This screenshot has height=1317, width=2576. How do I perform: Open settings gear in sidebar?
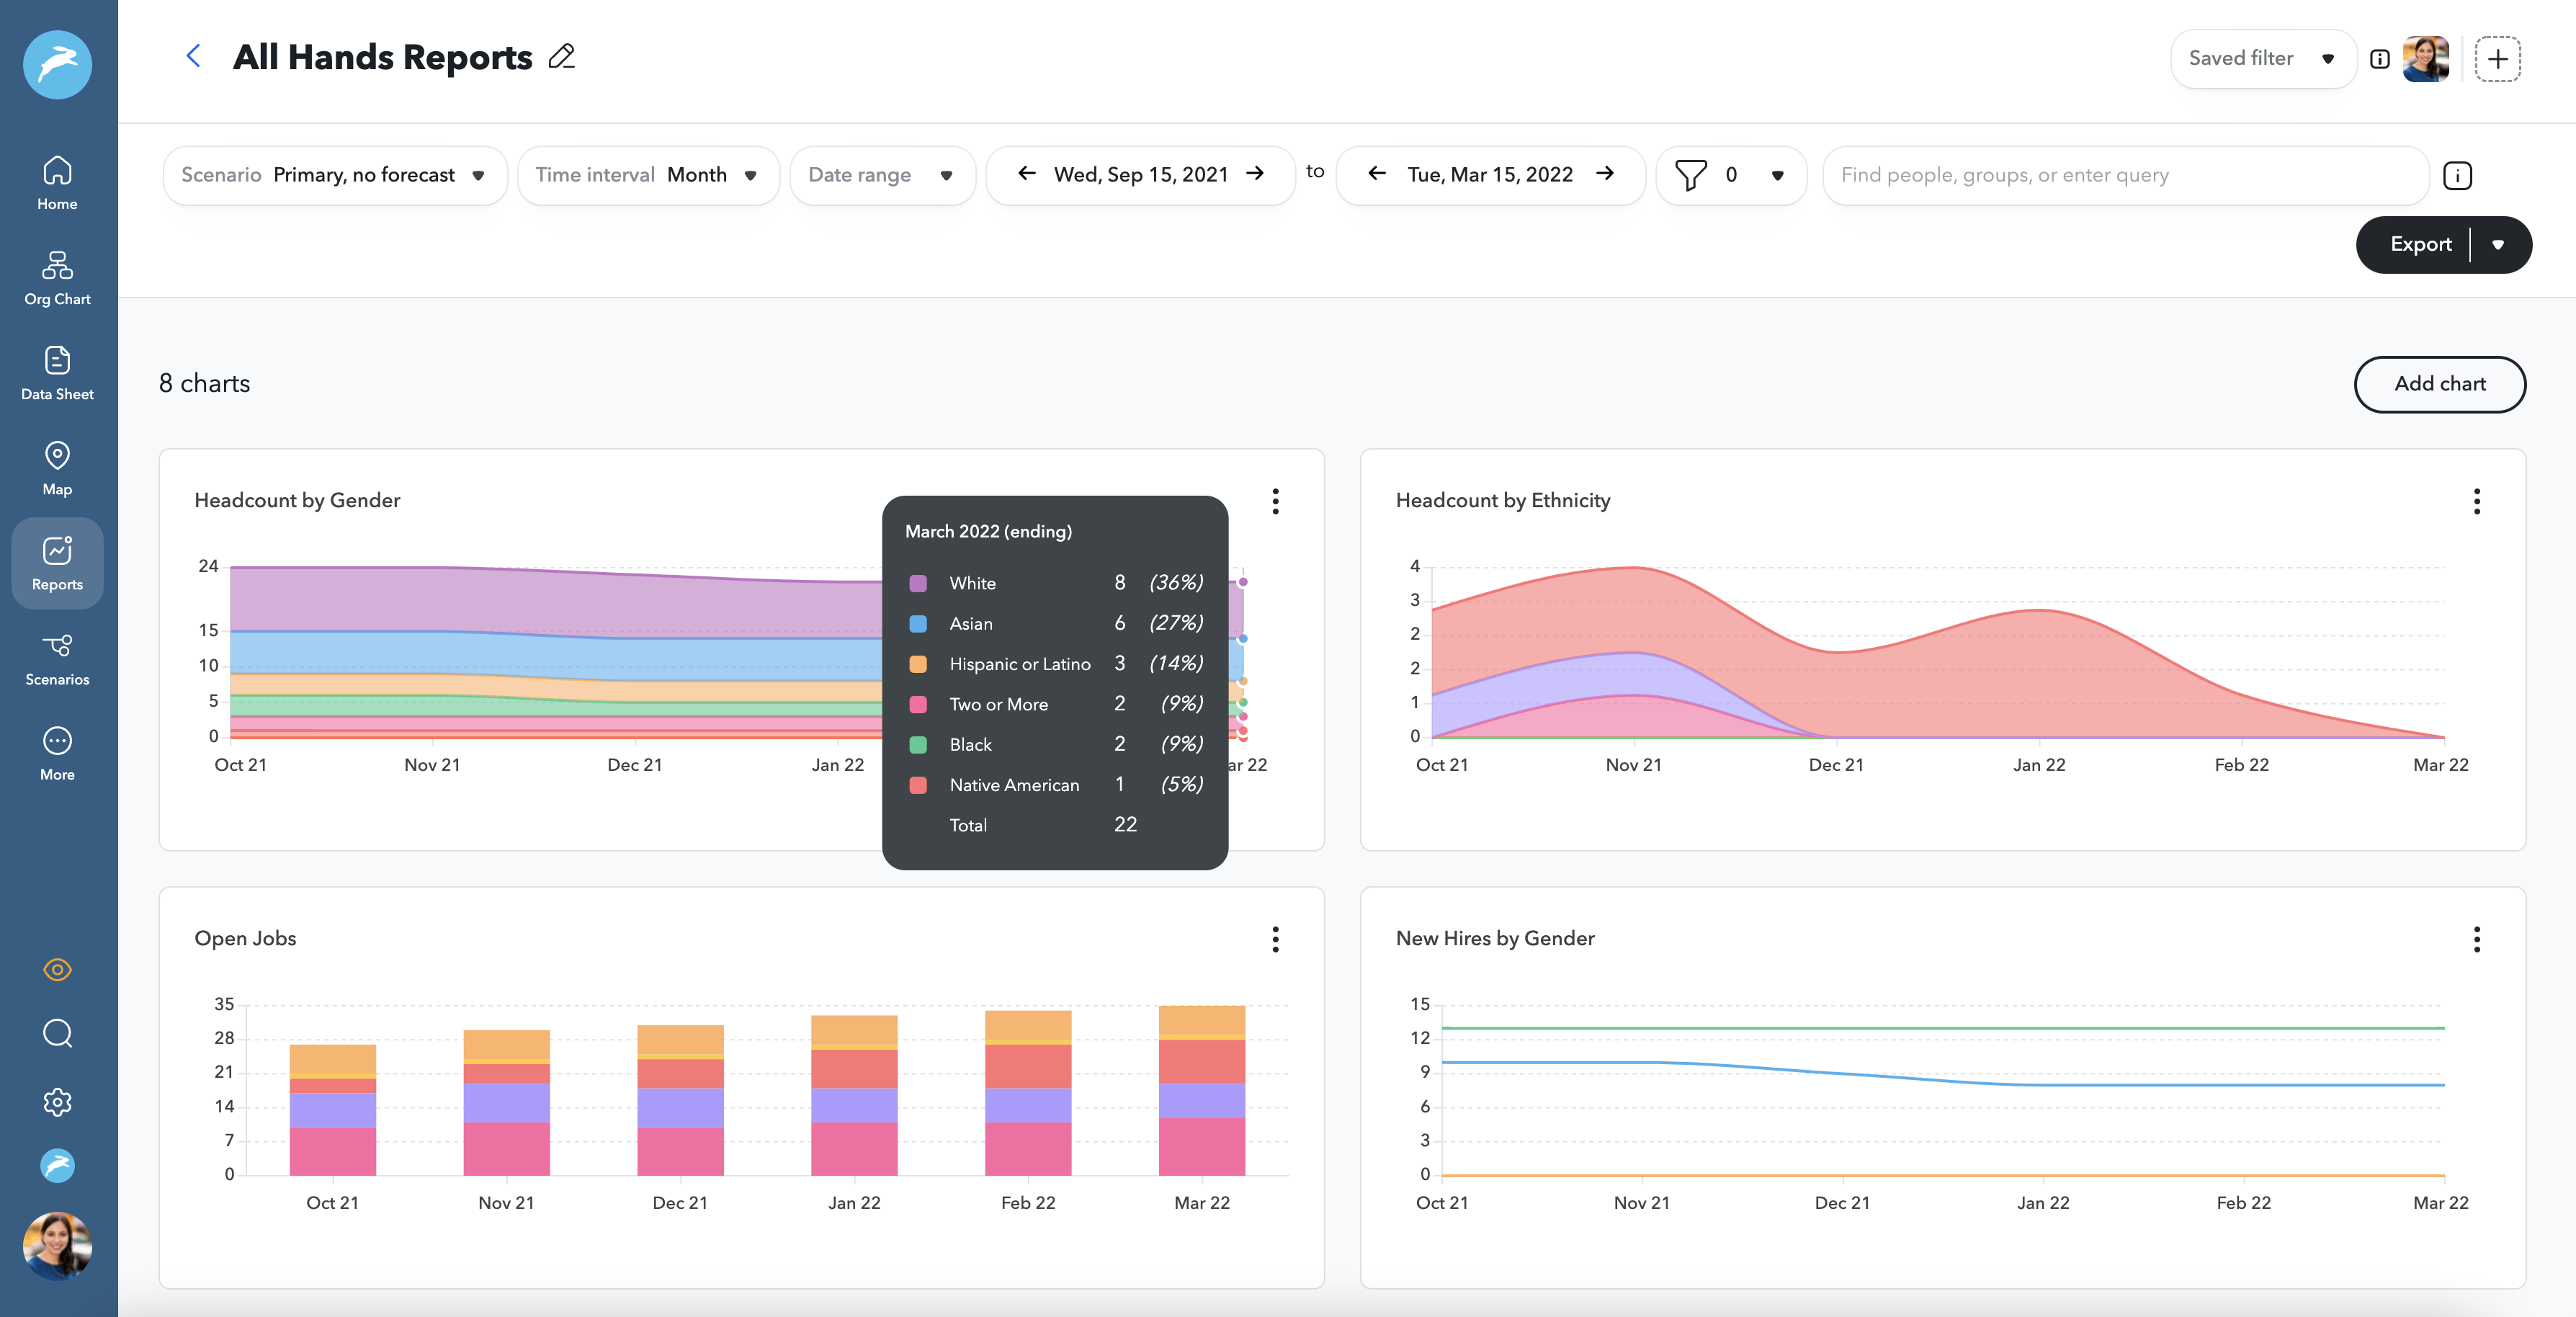(x=57, y=1102)
